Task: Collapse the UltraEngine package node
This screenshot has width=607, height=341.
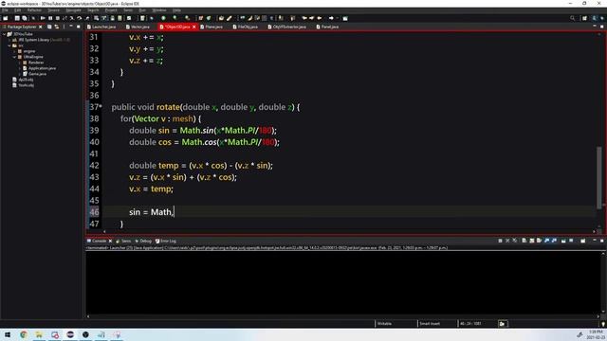Action: tap(14, 57)
